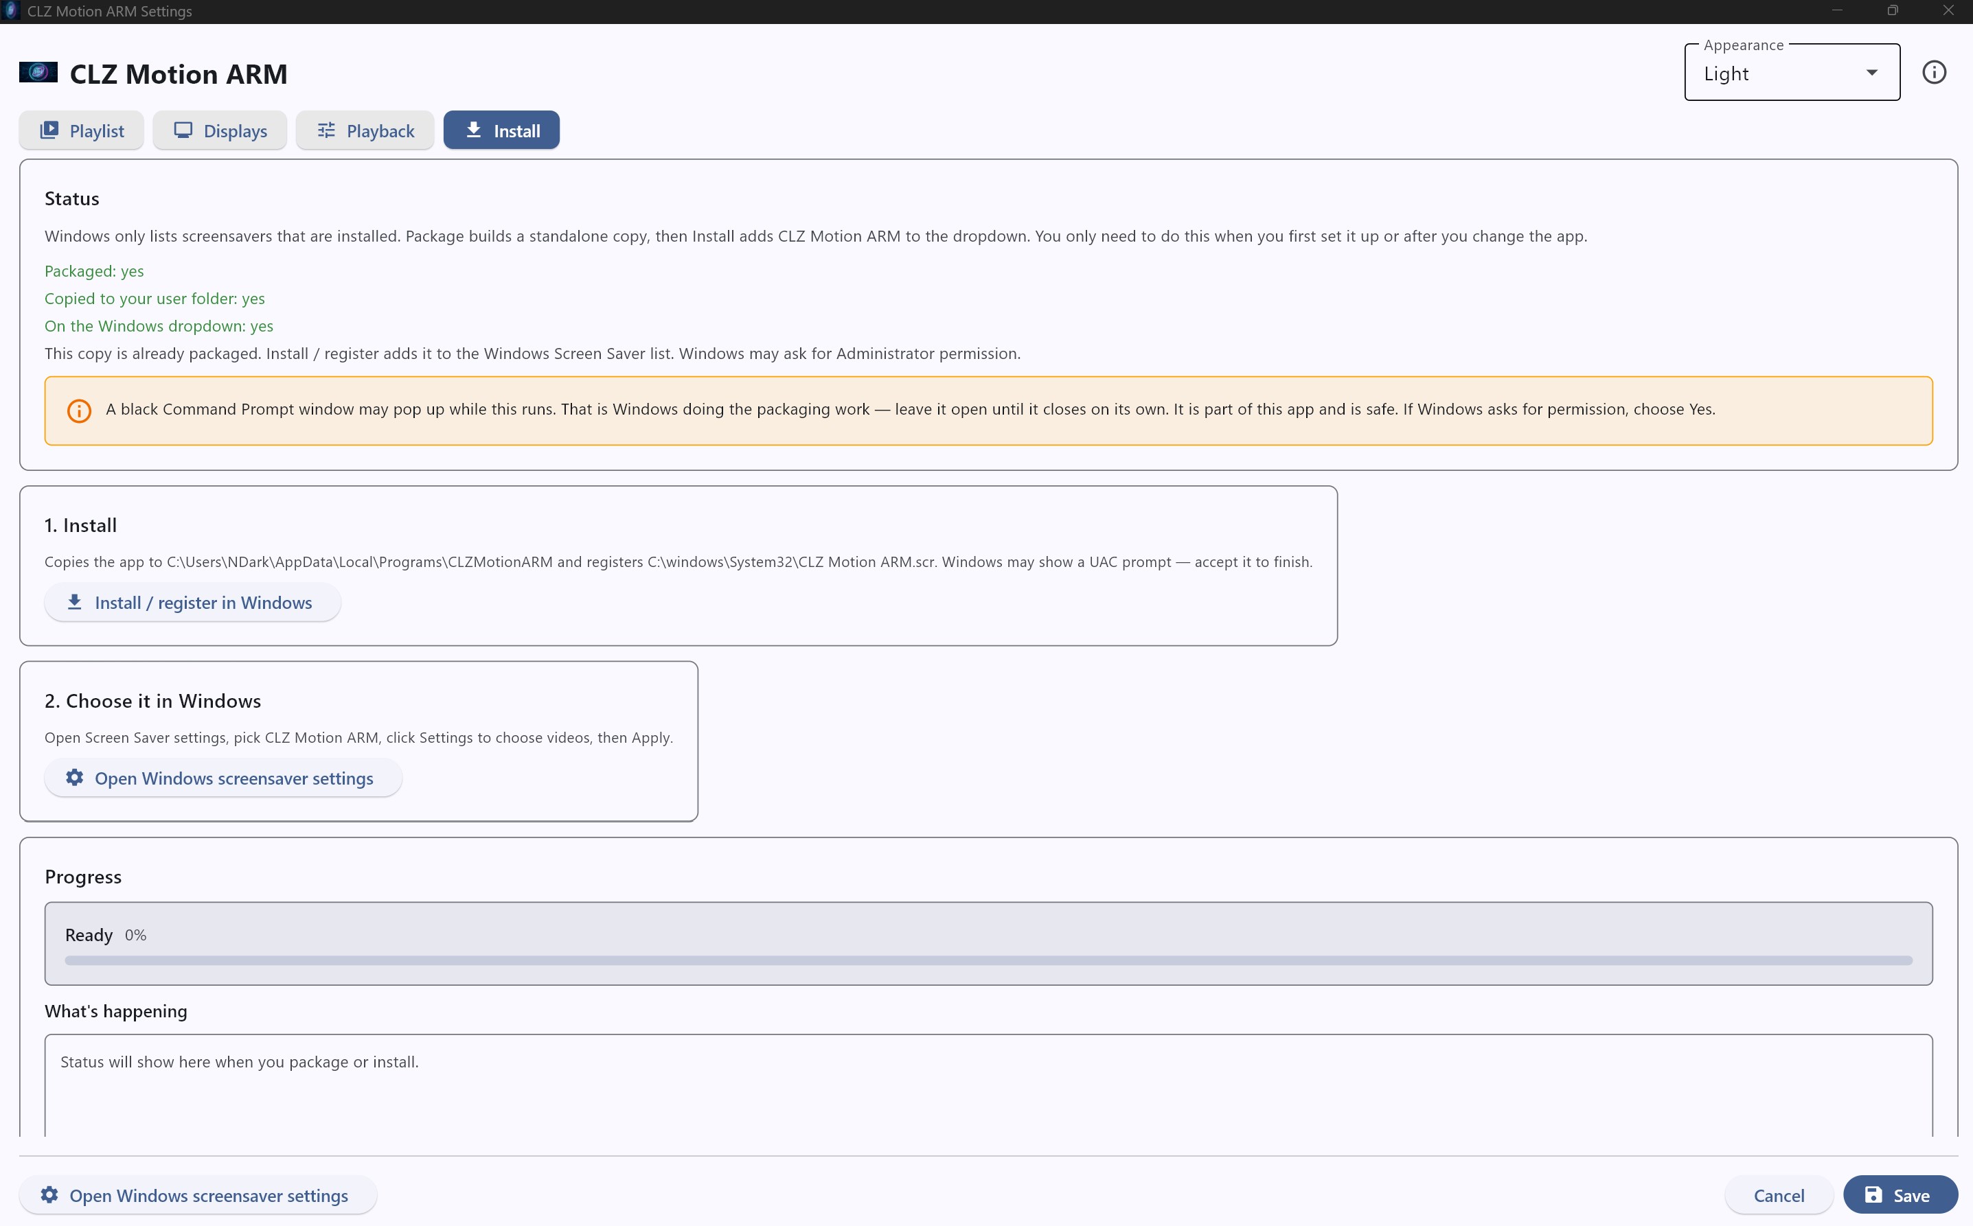The height and width of the screenshot is (1226, 1973).
Task: Click the Cancel button
Action: tap(1779, 1195)
